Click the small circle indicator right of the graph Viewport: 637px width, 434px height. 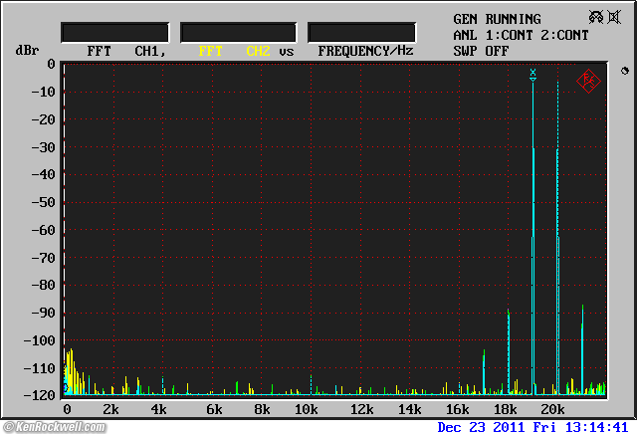[625, 71]
